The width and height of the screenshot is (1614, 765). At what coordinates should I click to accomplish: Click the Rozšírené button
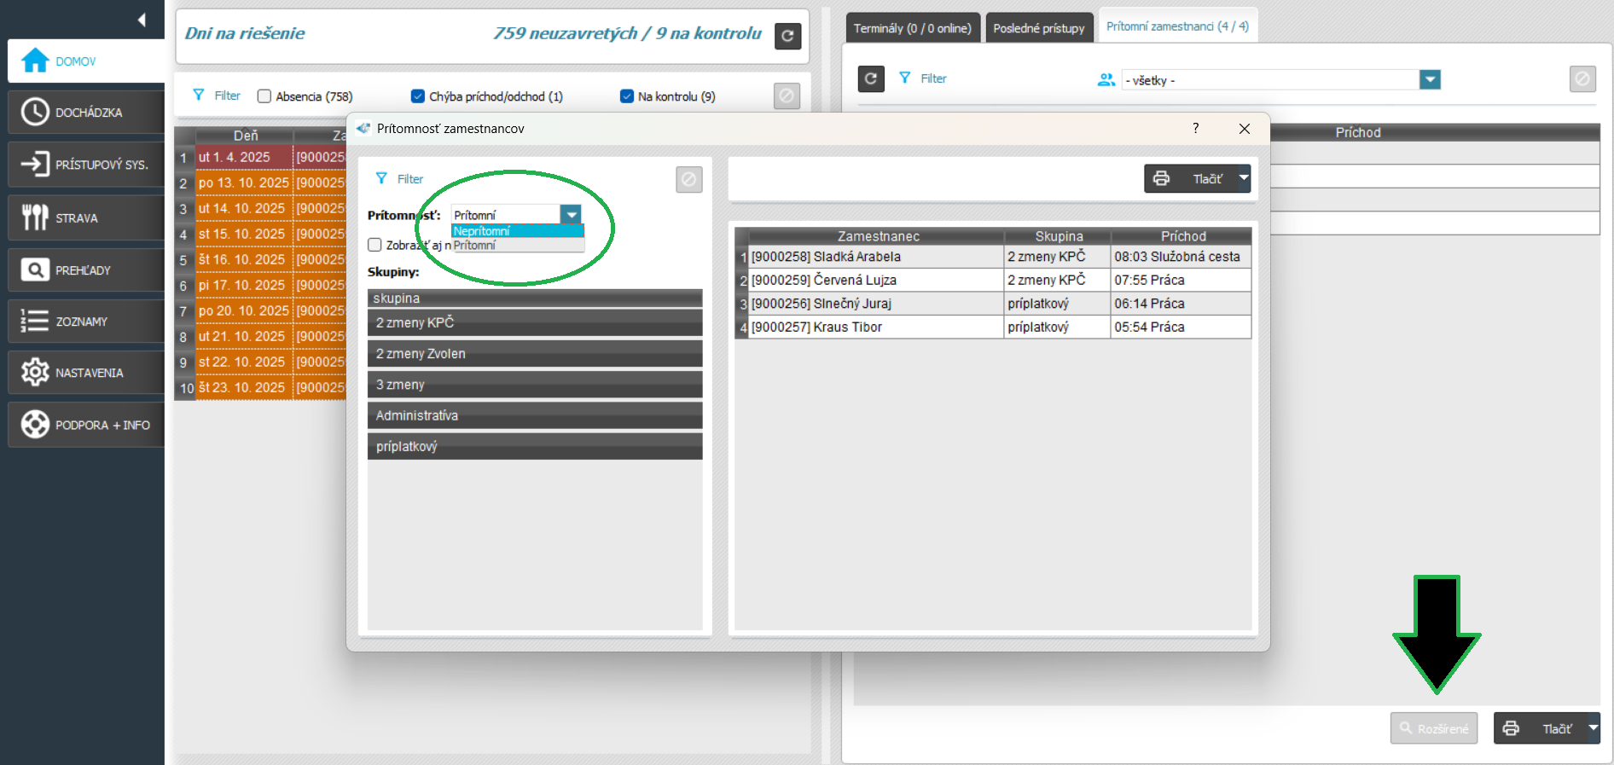coord(1433,728)
